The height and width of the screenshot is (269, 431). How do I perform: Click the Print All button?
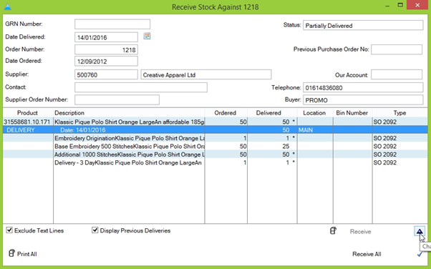27,254
